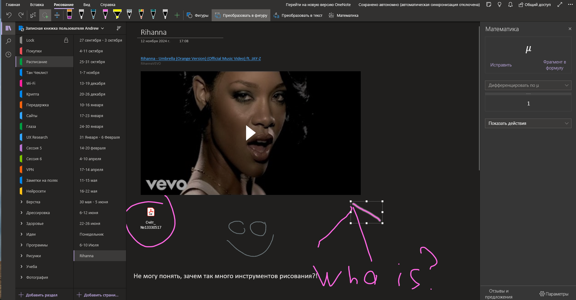Click Фрагмент в формулу
The image size is (576, 300).
click(x=554, y=65)
